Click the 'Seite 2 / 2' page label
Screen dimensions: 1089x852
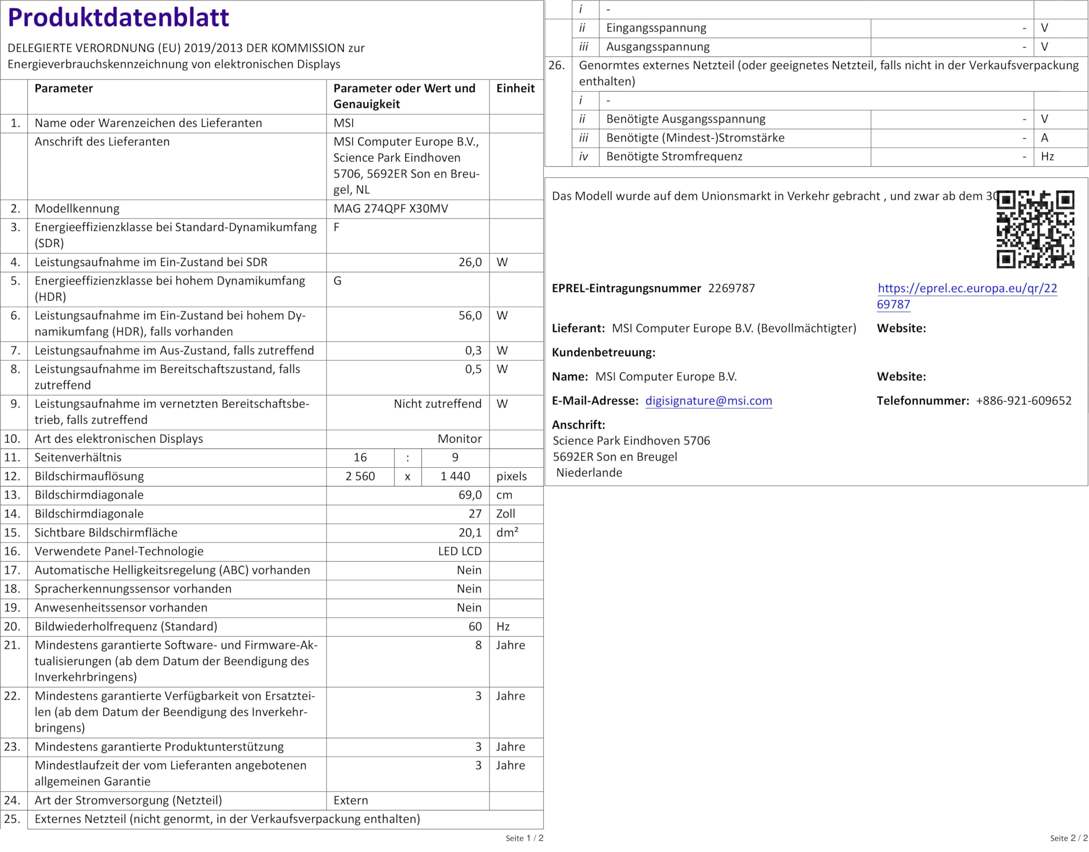click(1069, 838)
